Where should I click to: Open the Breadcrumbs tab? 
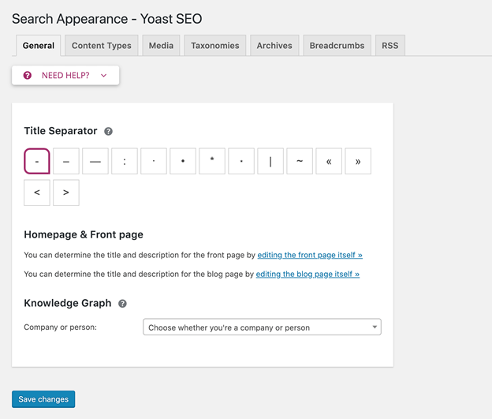coord(337,46)
